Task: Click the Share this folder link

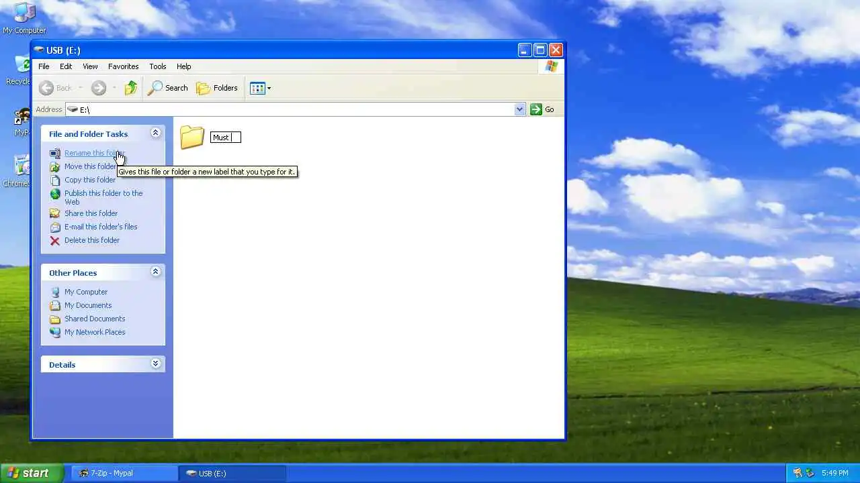Action: pyautogui.click(x=91, y=213)
